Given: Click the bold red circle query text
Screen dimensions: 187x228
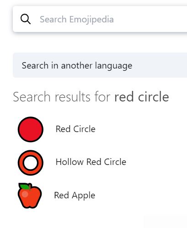Looking at the screenshot, I should coord(142,97).
